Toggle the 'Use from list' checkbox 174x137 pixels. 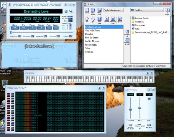pyautogui.click(x=140, y=128)
